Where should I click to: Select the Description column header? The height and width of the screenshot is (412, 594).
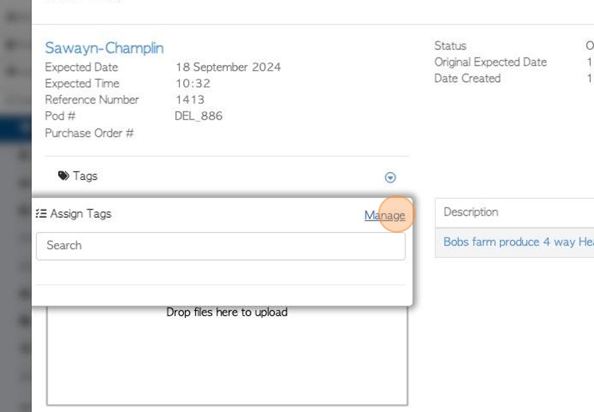point(471,212)
